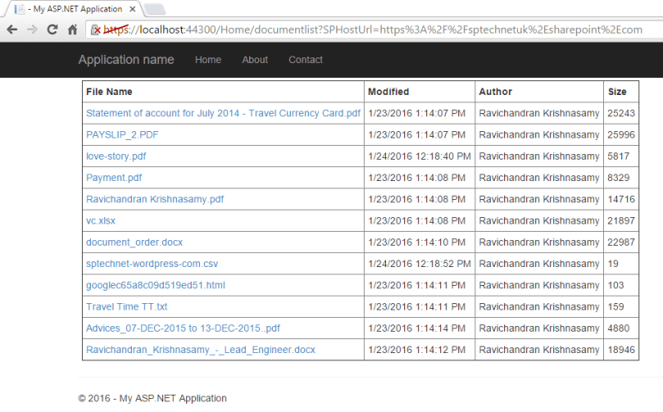Screen dimensions: 663x412
Task: Open Ravichandran_Krishnasamy_-_Lead_Engineer.docx link
Action: [200, 350]
